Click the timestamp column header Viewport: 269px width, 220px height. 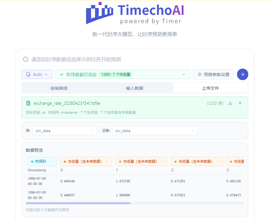[x=37, y=170]
